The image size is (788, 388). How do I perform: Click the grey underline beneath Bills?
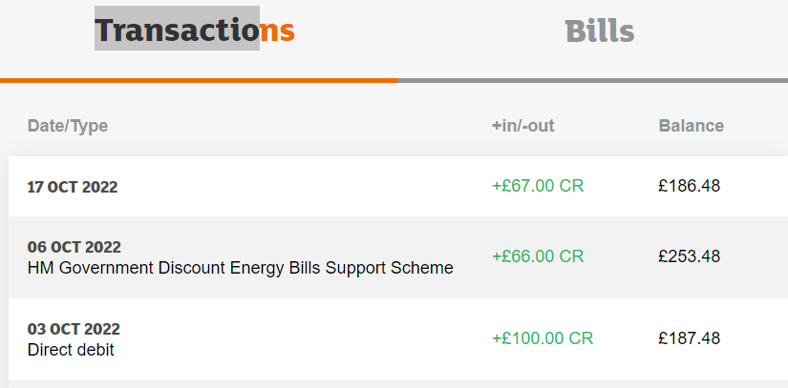[x=592, y=80]
